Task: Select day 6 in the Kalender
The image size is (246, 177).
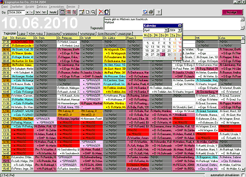Action: click(153, 43)
